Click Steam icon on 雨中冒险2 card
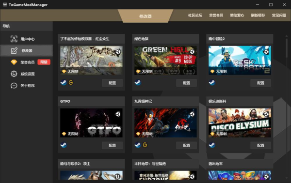291x183 pixels. 212,82
